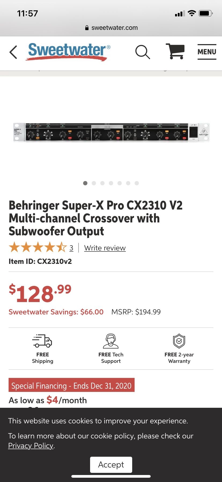Viewport: 222px width, 482px height.
Task: Open the MENU navigation
Action: [x=207, y=52]
